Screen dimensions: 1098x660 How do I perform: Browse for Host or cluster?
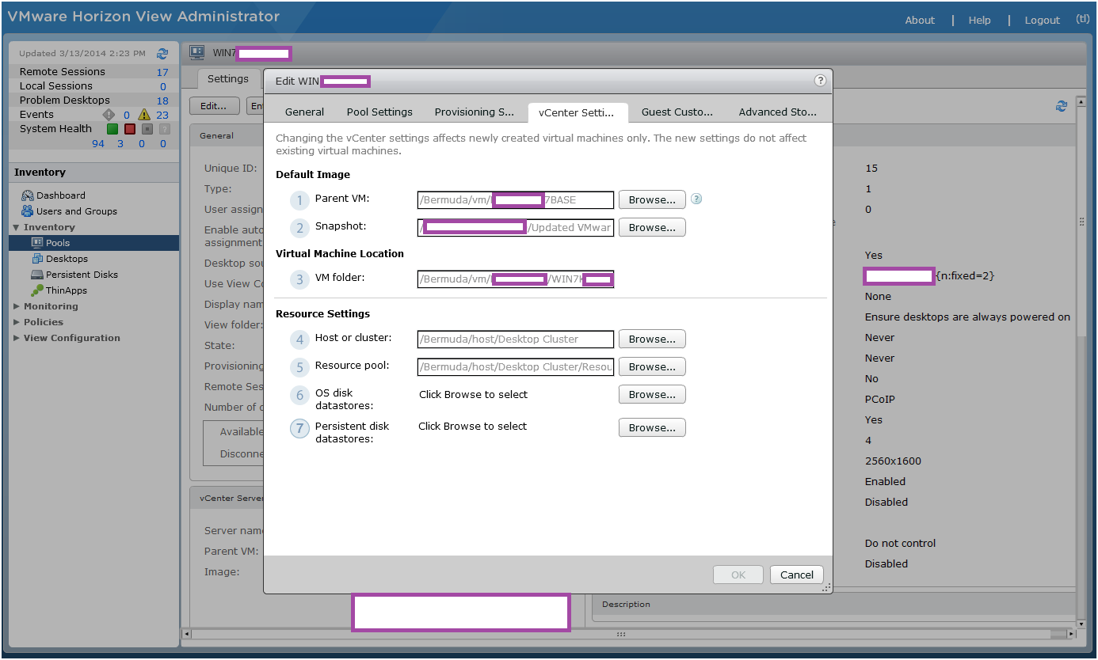point(652,339)
